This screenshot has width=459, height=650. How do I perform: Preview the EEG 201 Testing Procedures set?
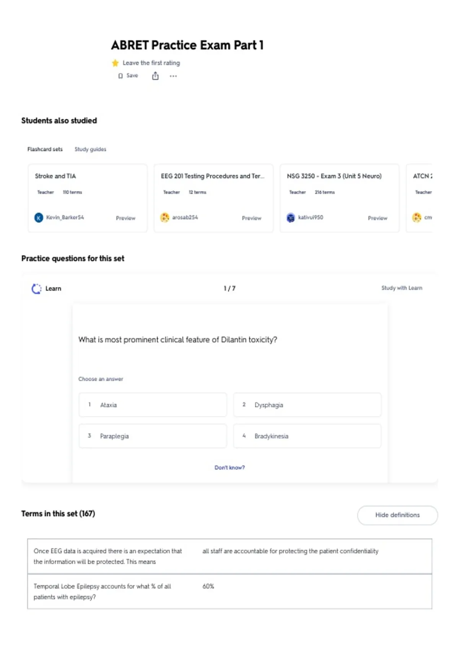(x=251, y=218)
